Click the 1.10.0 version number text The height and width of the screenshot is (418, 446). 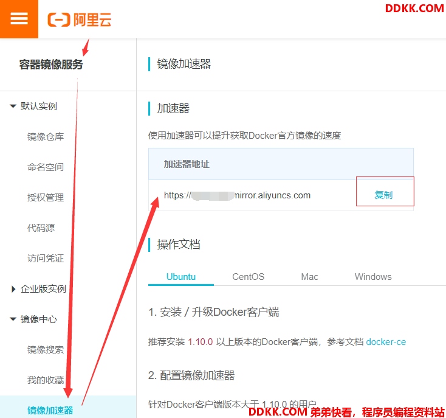coord(201,342)
